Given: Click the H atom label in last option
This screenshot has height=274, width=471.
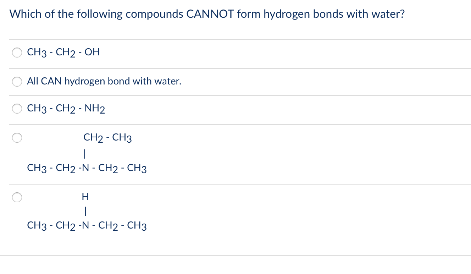Looking at the screenshot, I should click(x=85, y=197).
